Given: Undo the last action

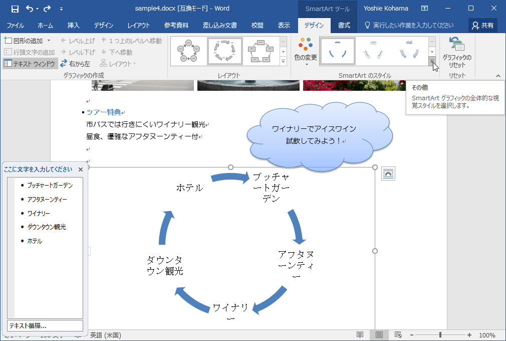Looking at the screenshot, I should (x=30, y=9).
